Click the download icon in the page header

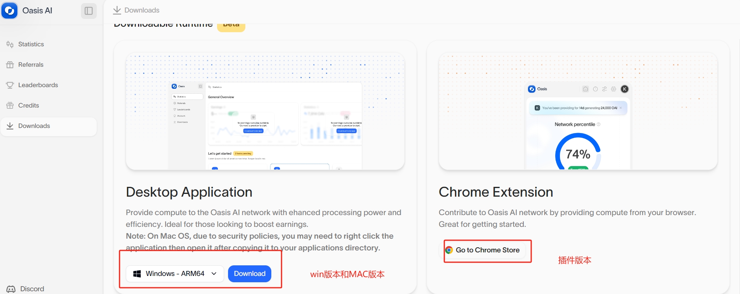[x=117, y=10]
